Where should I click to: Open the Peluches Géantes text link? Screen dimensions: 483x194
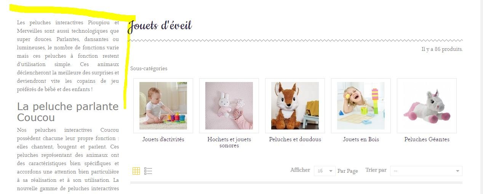(x=427, y=139)
